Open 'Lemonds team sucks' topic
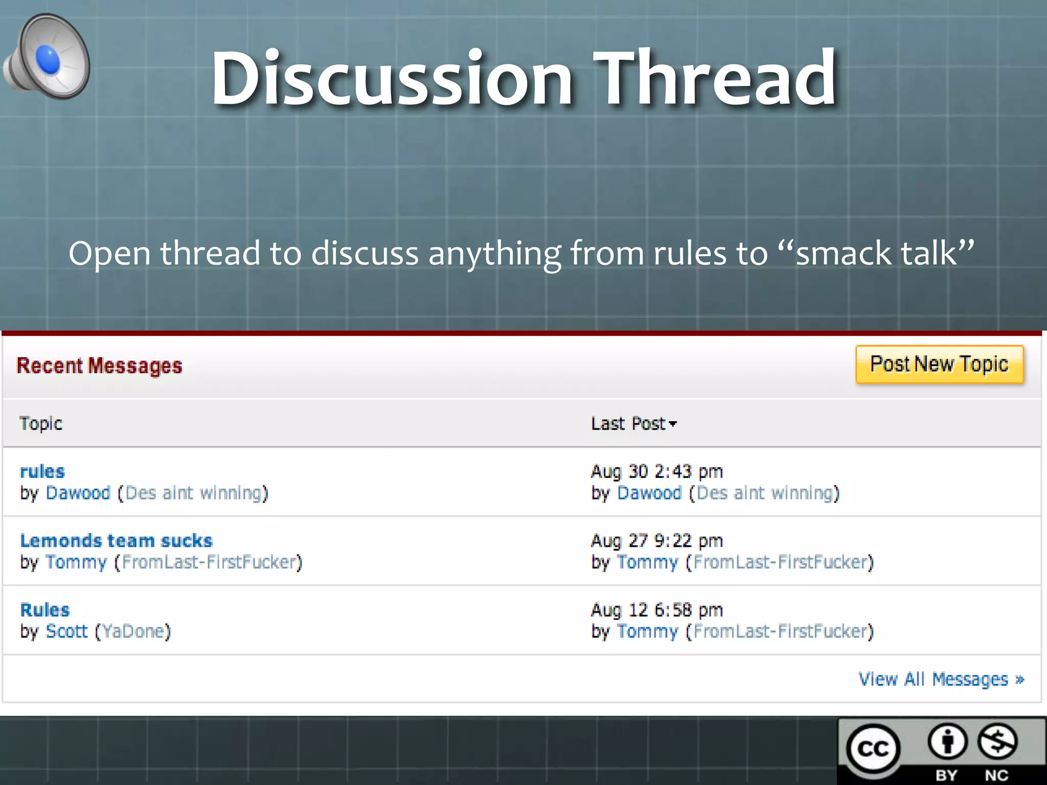Screen dimensions: 1047x785 pyautogui.click(x=116, y=541)
